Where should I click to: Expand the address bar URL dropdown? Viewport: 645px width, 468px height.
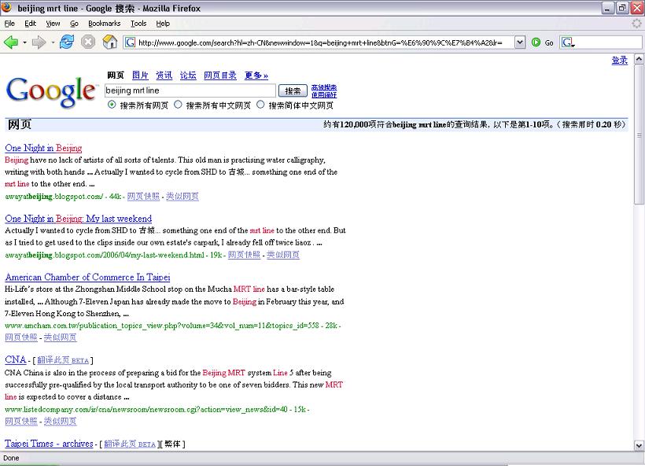point(520,42)
